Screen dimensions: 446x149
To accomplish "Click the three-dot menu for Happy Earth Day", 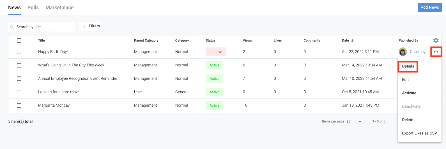I will pyautogui.click(x=436, y=52).
